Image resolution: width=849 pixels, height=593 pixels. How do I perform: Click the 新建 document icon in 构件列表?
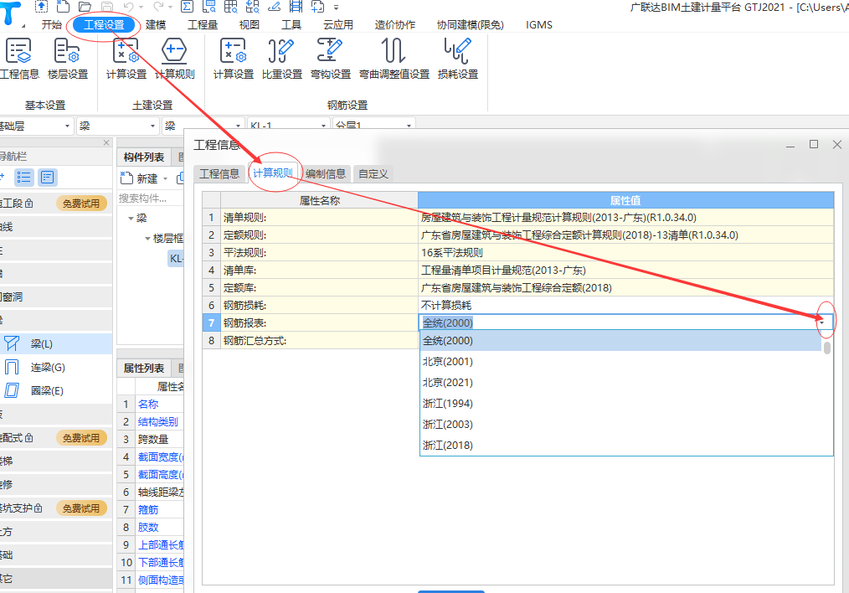click(126, 178)
